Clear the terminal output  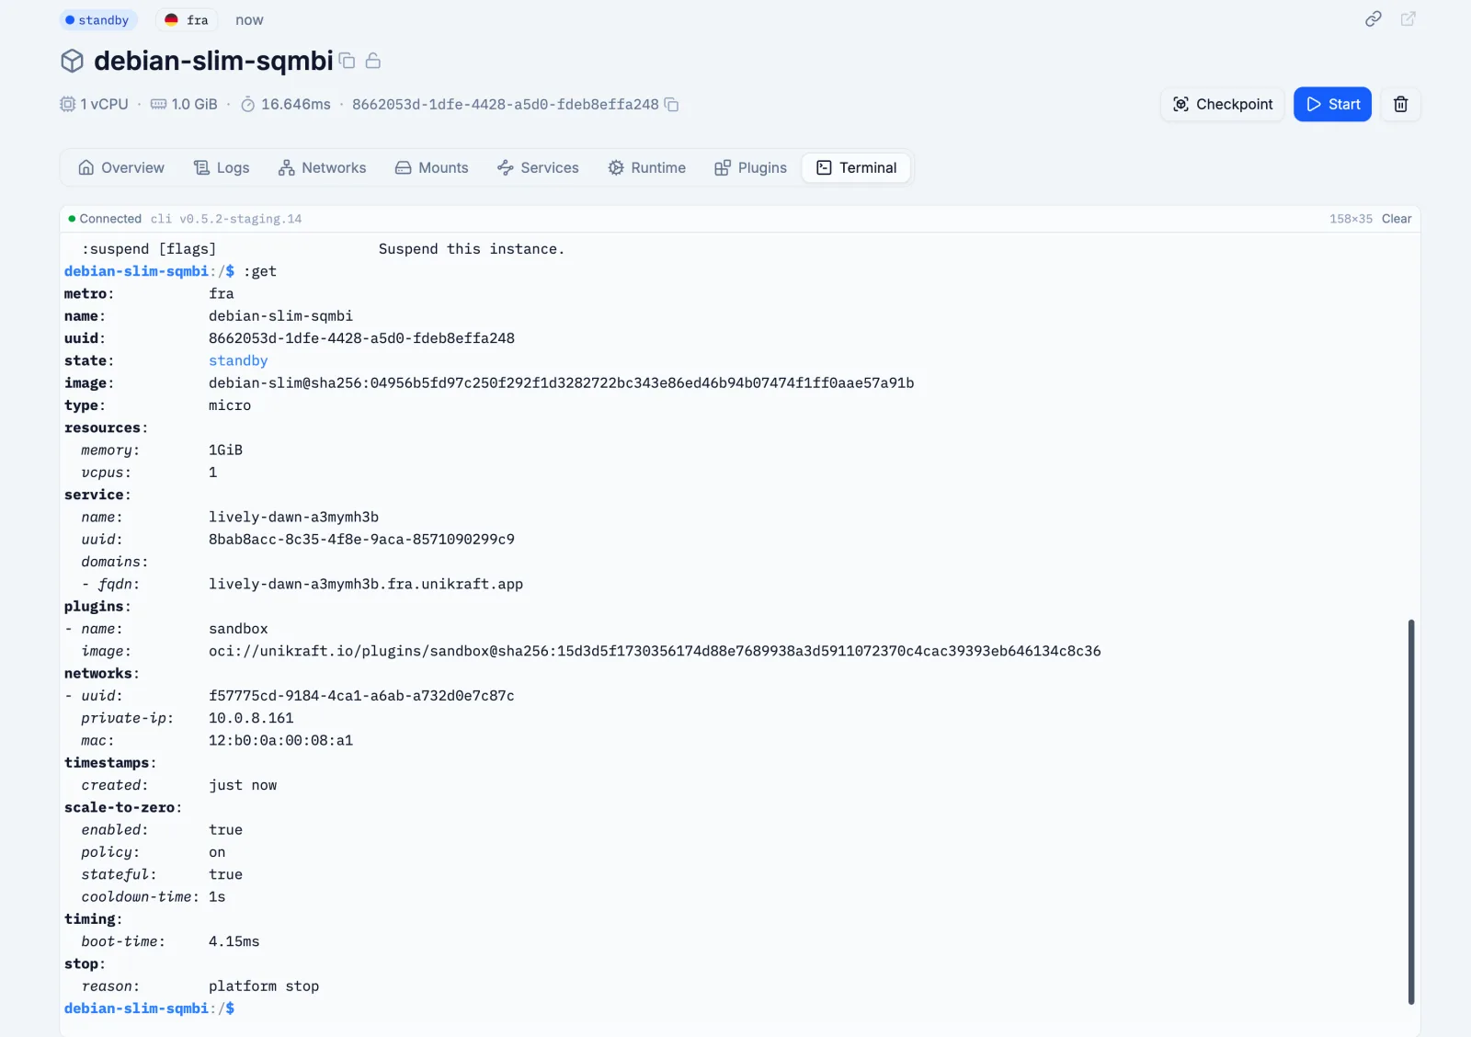pos(1396,219)
